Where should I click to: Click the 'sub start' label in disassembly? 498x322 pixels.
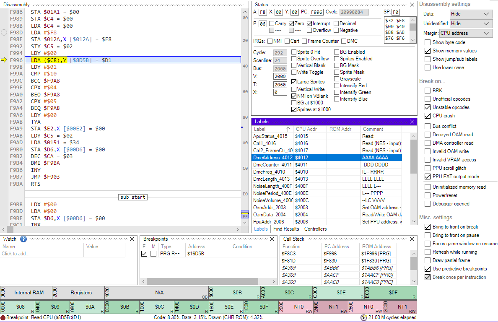point(133,197)
